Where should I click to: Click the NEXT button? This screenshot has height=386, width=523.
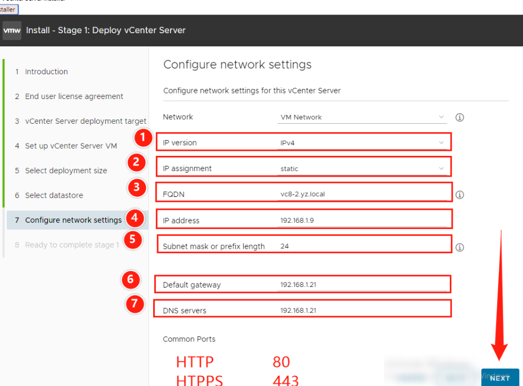pos(500,378)
